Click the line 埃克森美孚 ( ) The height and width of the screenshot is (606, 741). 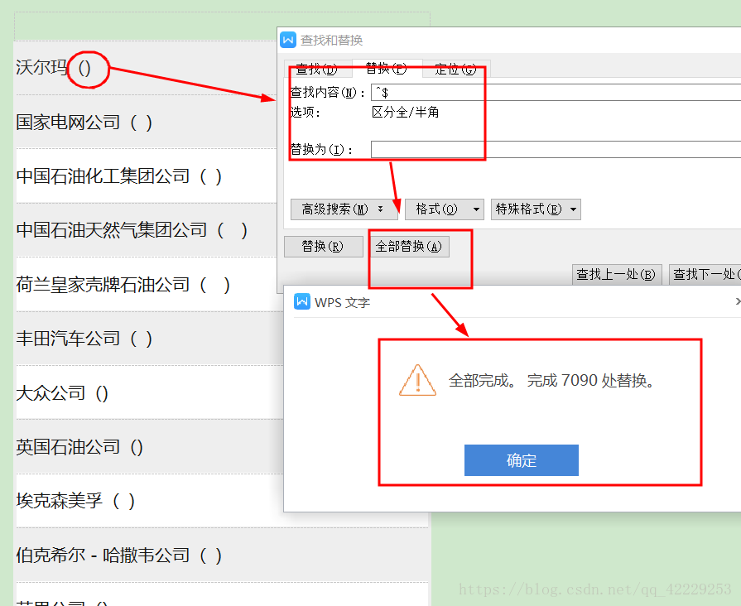pyautogui.click(x=75, y=501)
